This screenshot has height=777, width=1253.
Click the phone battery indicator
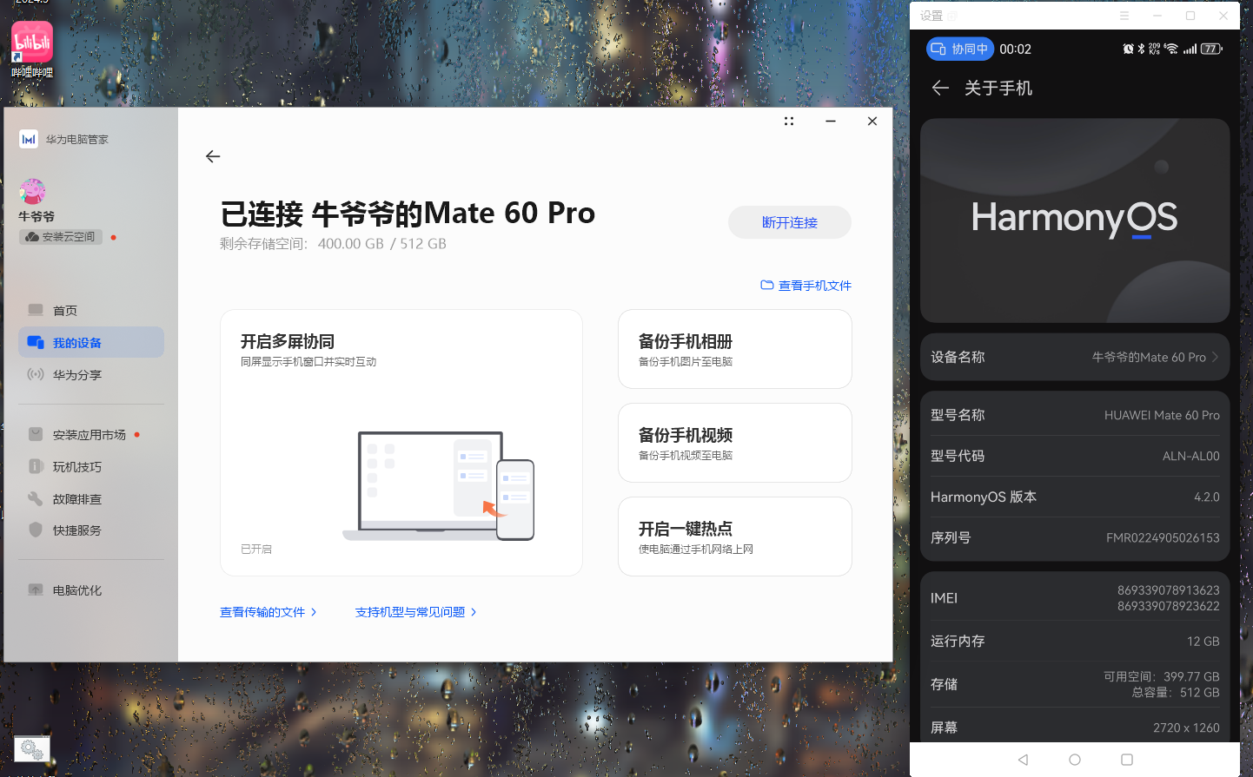[x=1211, y=49]
